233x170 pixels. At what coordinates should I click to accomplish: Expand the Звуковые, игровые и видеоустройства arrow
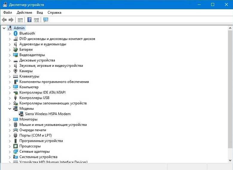pos(10,66)
